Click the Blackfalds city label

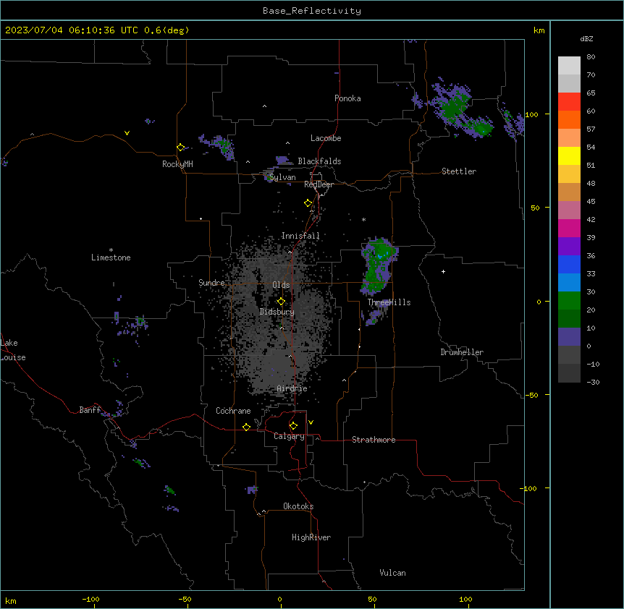(x=319, y=161)
